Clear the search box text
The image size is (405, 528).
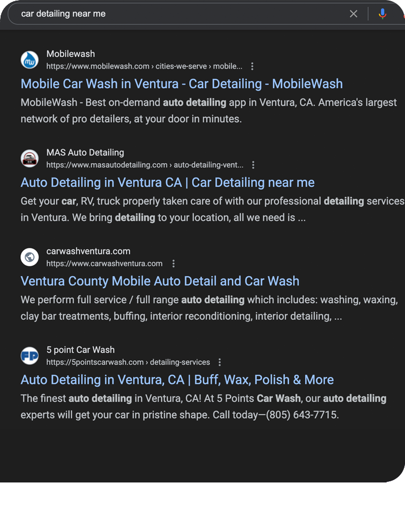pyautogui.click(x=354, y=14)
